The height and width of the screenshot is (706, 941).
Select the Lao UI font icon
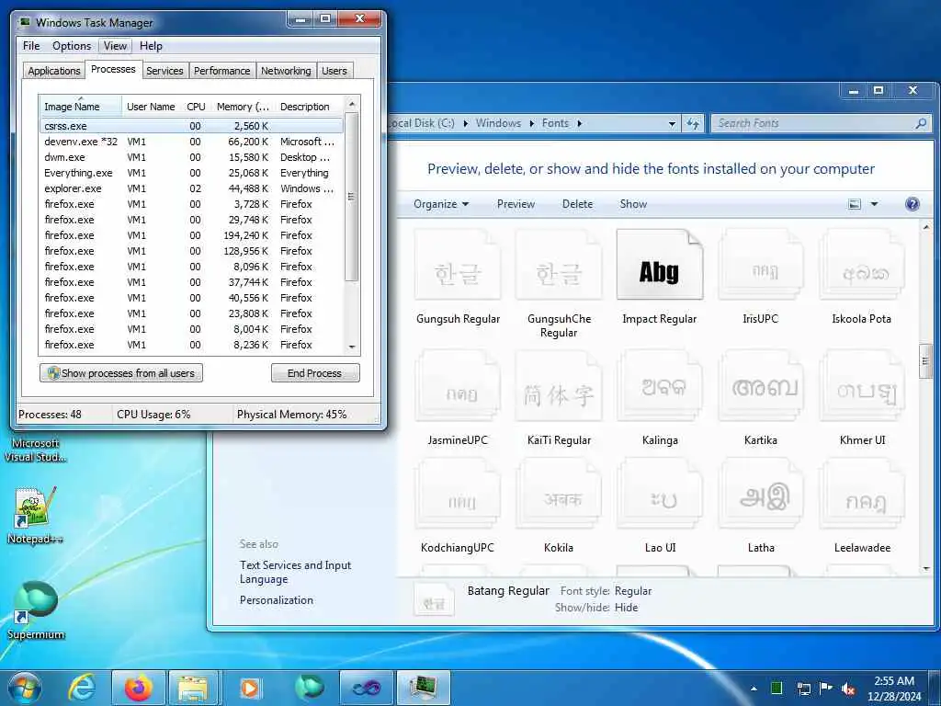point(660,494)
